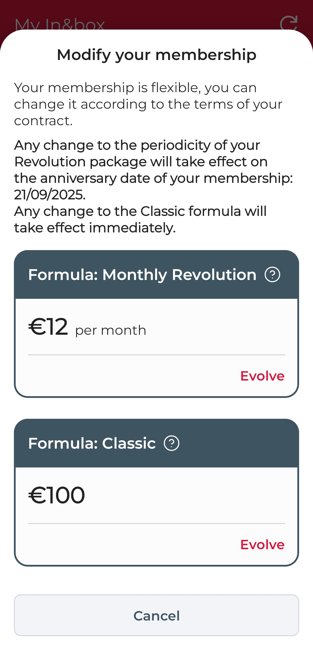
Task: Select Evolve under the €100 Classic price
Action: click(x=262, y=545)
